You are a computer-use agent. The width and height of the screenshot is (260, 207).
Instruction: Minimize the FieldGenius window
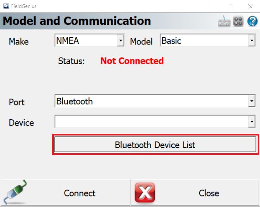212,6
